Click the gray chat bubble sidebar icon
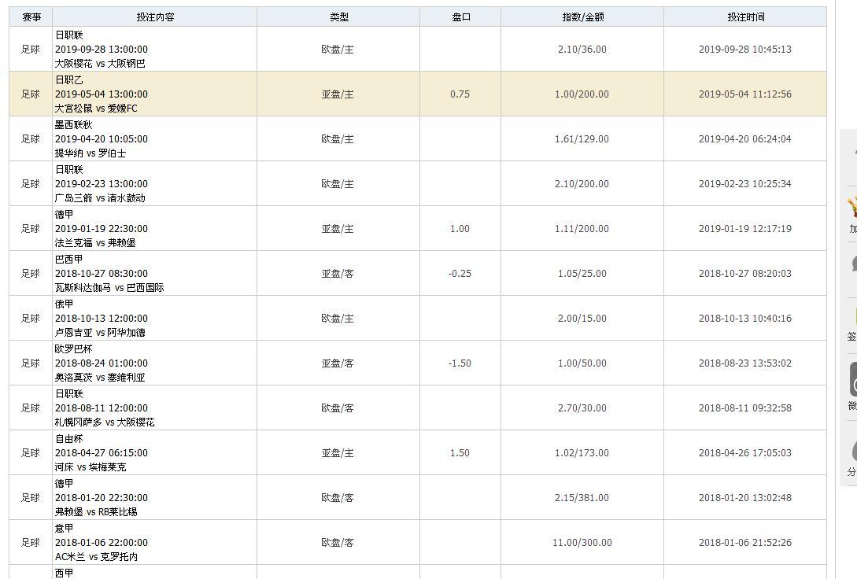The height and width of the screenshot is (579, 857). click(x=852, y=264)
